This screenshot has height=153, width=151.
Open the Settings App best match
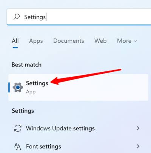[78, 87]
